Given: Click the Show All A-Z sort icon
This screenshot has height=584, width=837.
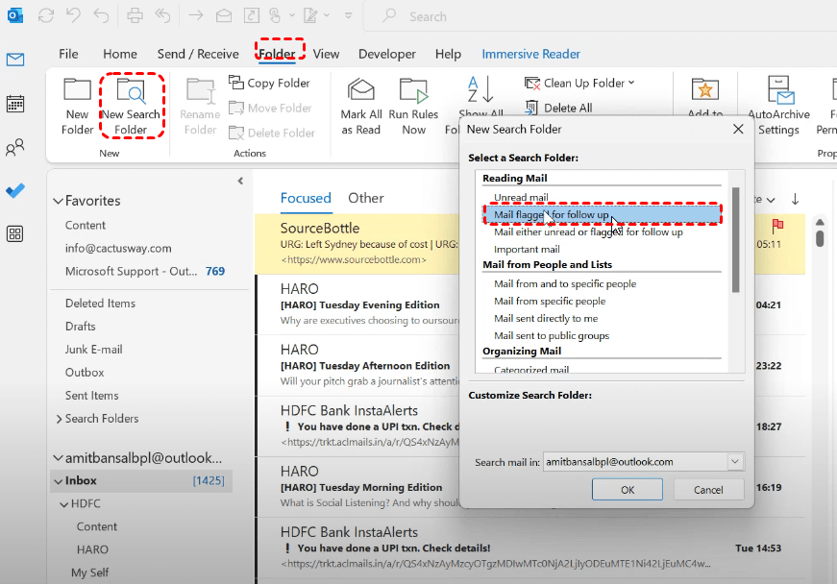Looking at the screenshot, I should pyautogui.click(x=480, y=89).
